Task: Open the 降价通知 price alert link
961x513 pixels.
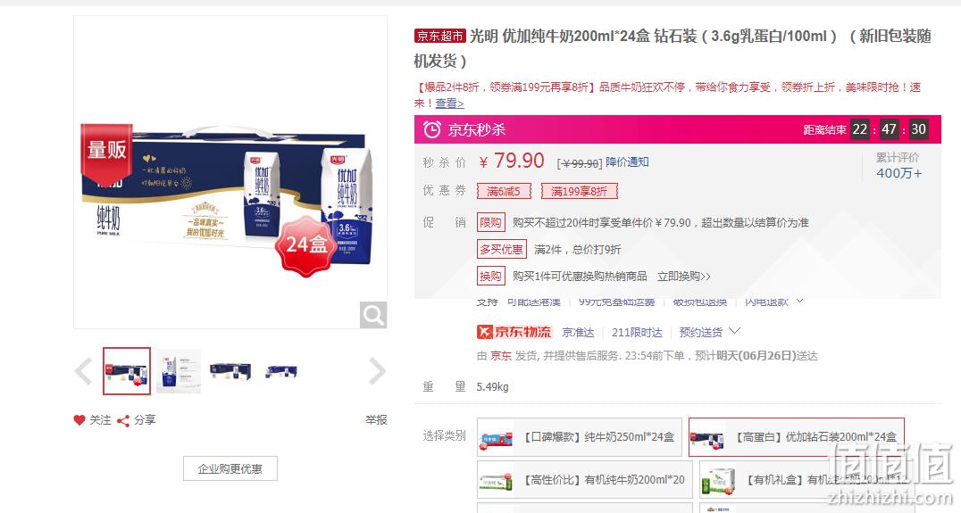Action: click(x=627, y=162)
